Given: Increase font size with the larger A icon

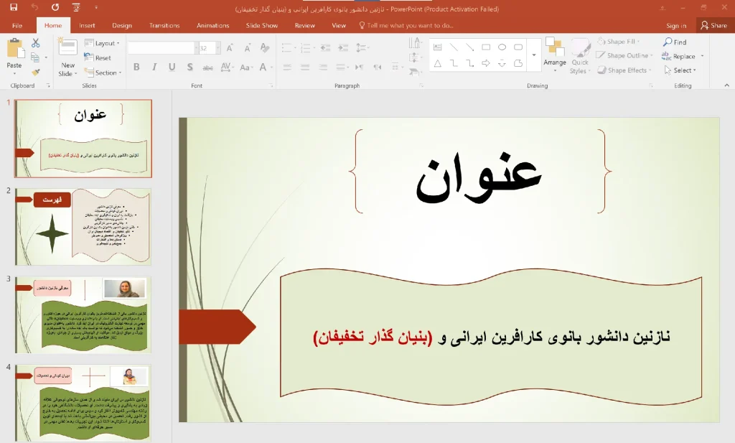Looking at the screenshot, I should [x=230, y=47].
